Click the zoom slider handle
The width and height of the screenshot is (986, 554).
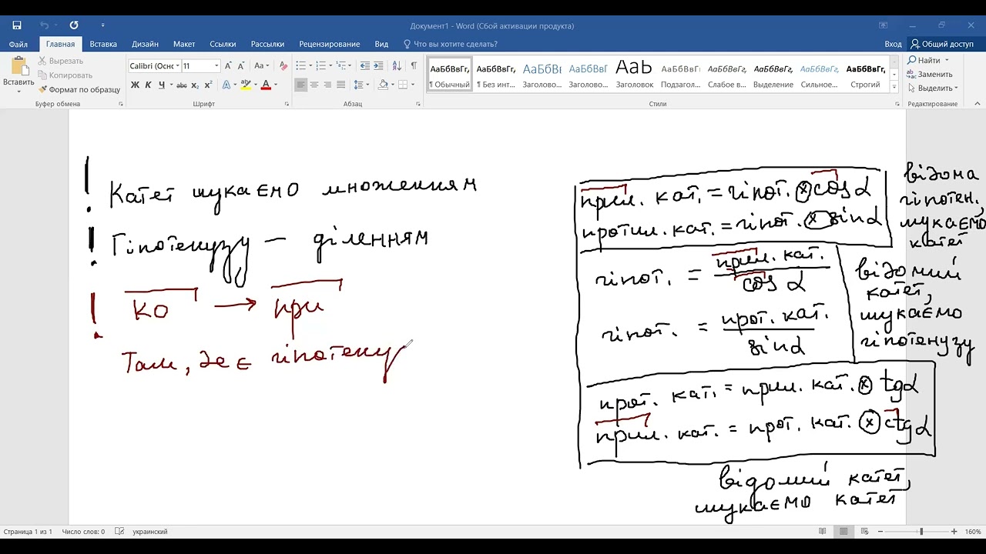point(921,532)
